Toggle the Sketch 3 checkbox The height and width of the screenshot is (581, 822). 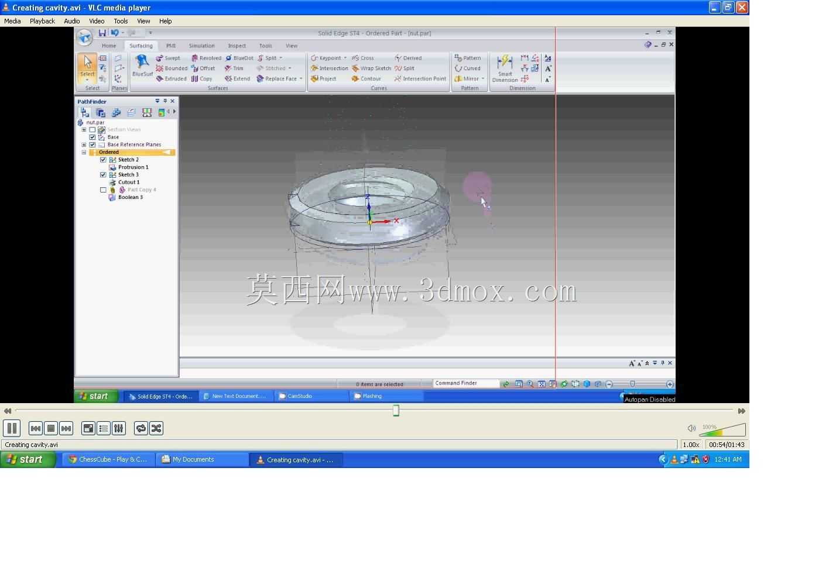tap(103, 175)
